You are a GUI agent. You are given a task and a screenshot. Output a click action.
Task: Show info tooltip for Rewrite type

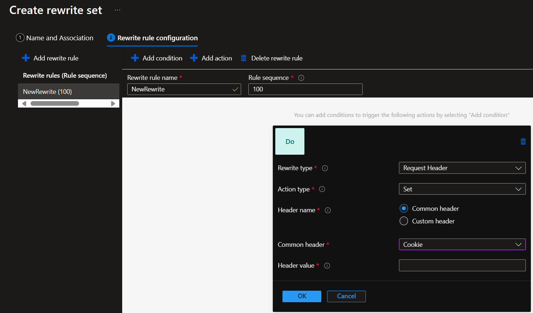pos(325,168)
